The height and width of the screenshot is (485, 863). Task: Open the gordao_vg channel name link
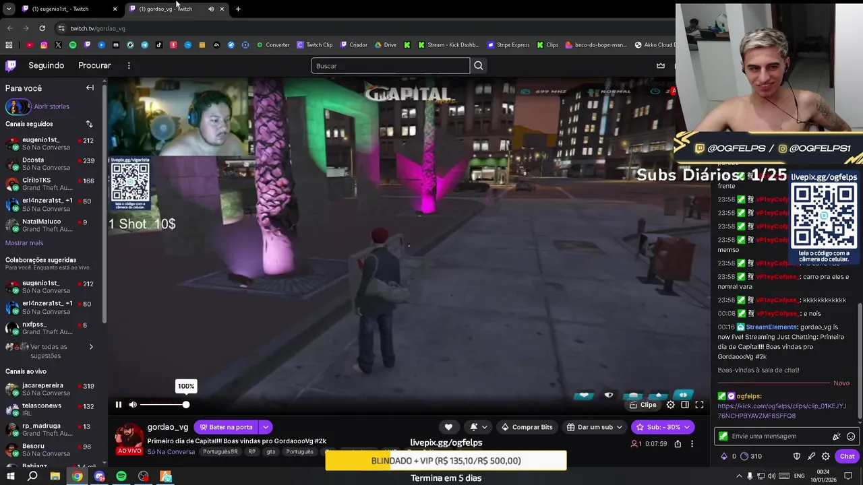pyautogui.click(x=168, y=427)
